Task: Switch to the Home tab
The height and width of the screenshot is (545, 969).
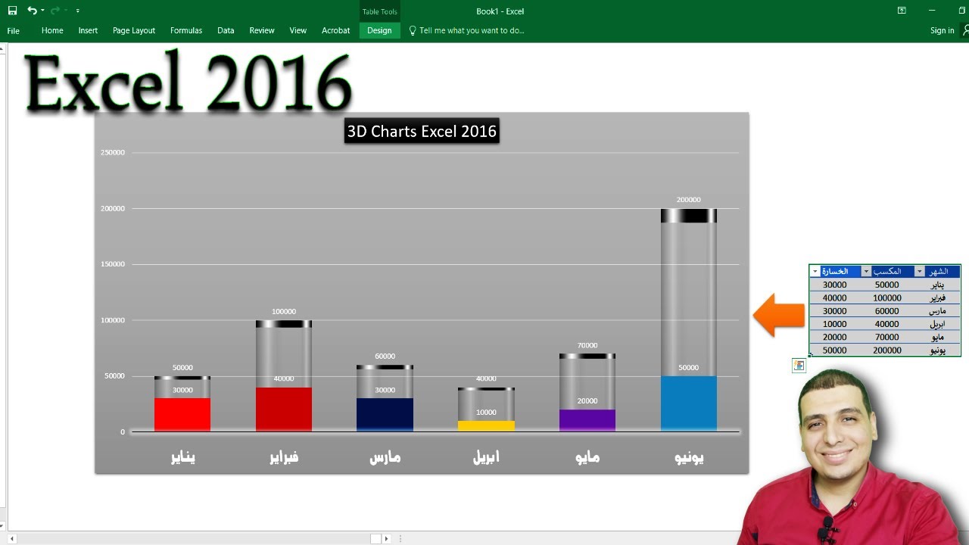Action: pos(52,30)
